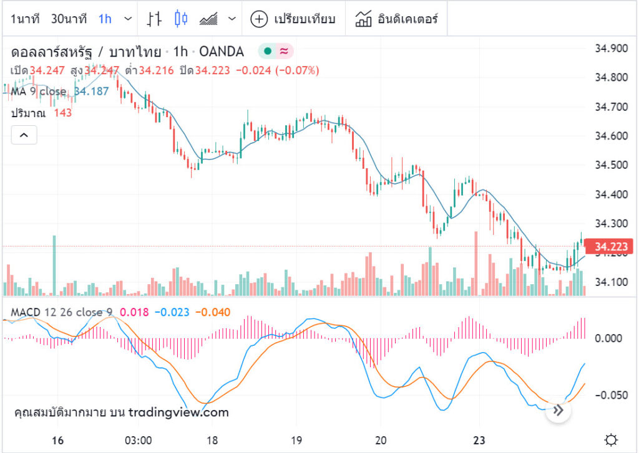Click the อินดิเคเตอร์ indicators button
The image size is (639, 453).
pyautogui.click(x=396, y=19)
